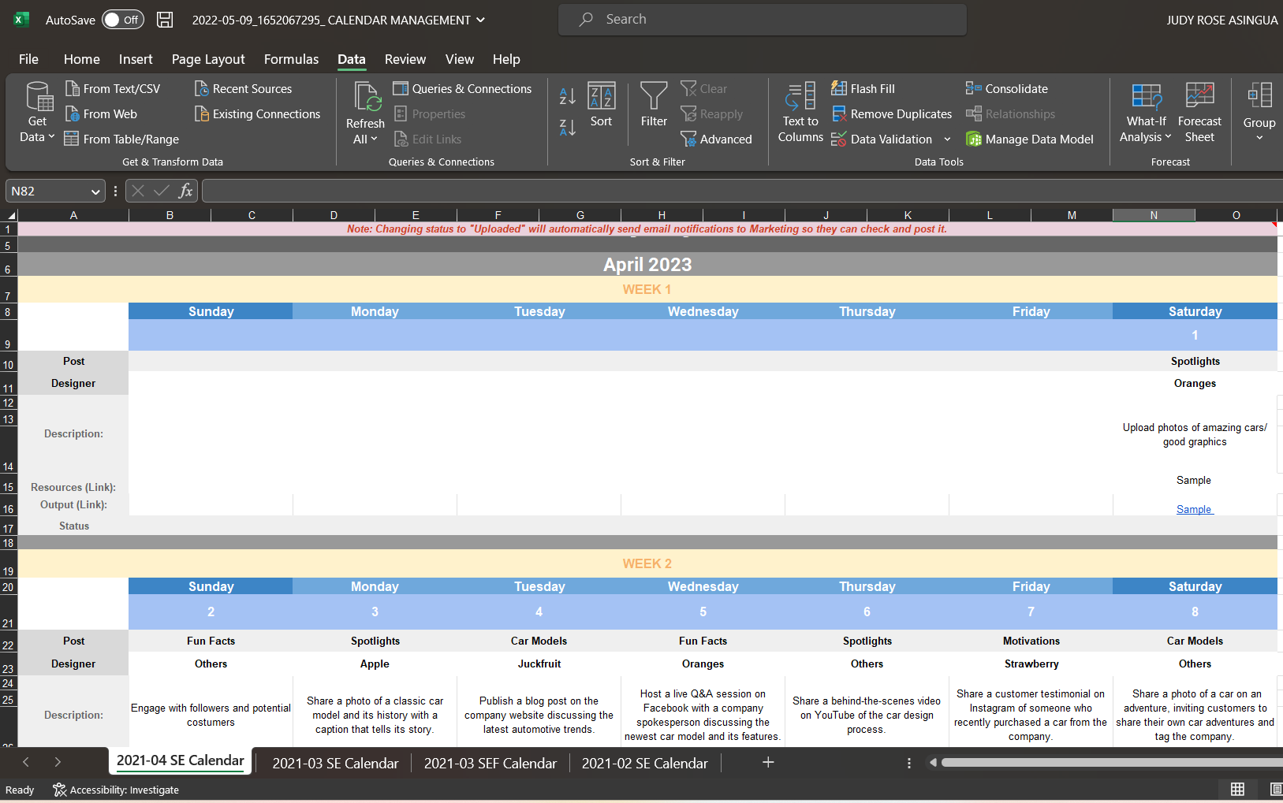This screenshot has height=803, width=1283.
Task: Select the WEEK 2 heading cell
Action: [x=647, y=563]
